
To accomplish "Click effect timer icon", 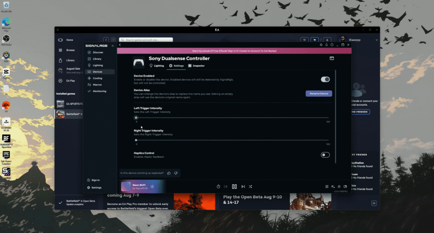I will [218, 187].
